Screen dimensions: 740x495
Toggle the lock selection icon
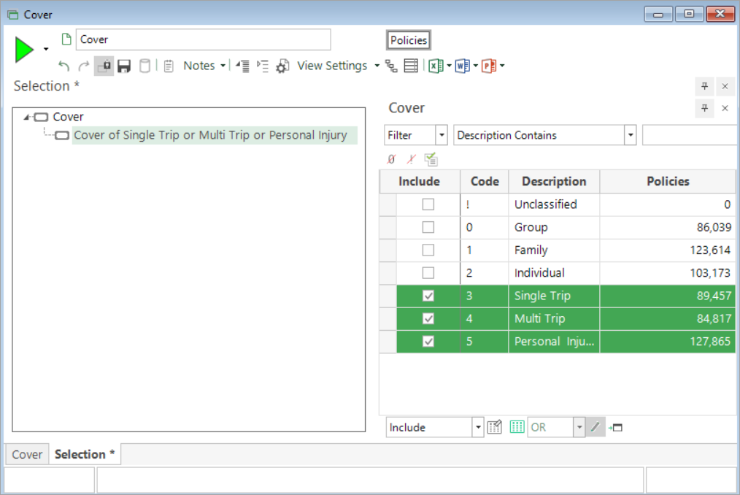[x=104, y=66]
